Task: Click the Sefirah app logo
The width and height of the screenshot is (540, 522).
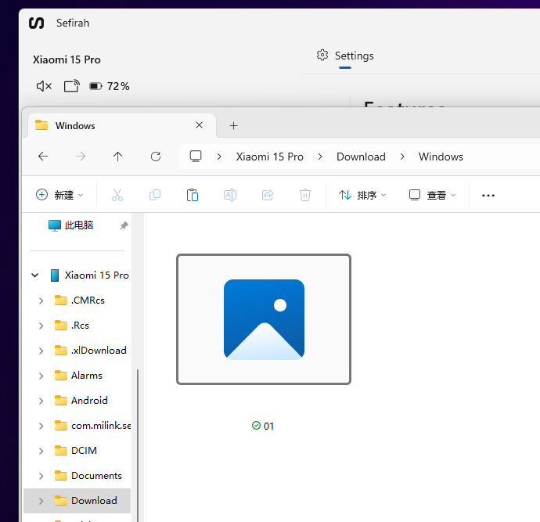Action: click(37, 23)
